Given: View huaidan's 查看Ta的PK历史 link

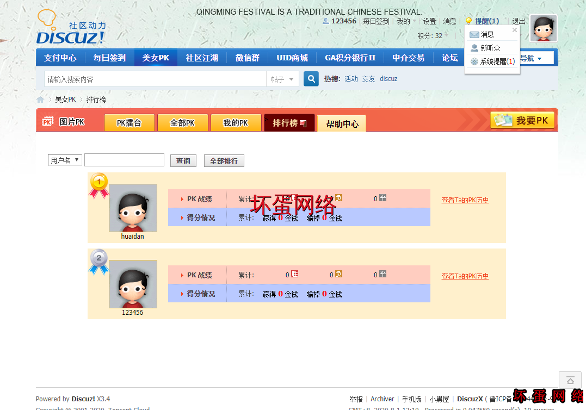Looking at the screenshot, I should point(465,200).
